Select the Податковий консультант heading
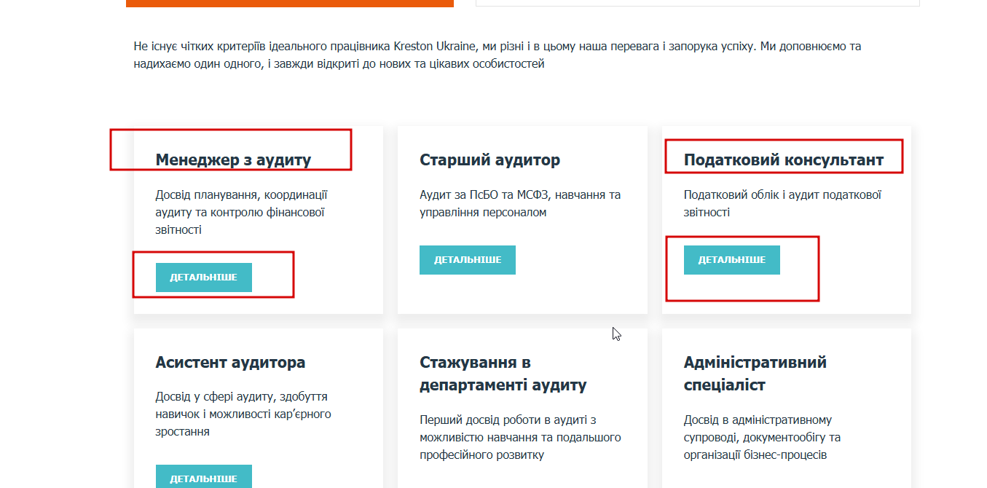This screenshot has width=987, height=488. (784, 160)
